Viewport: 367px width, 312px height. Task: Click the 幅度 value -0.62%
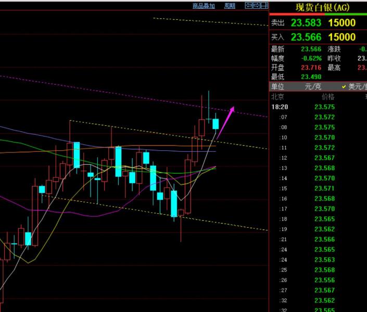pos(311,58)
